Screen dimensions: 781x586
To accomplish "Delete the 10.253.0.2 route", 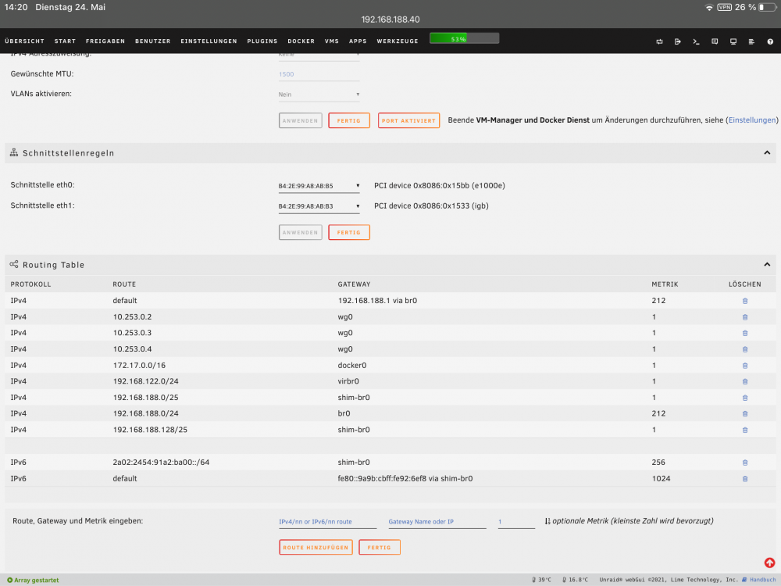I will point(744,317).
